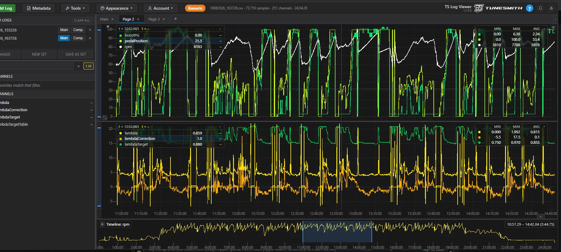This screenshot has height=252, width=561.
Task: Open the notifications bell
Action: [540, 8]
